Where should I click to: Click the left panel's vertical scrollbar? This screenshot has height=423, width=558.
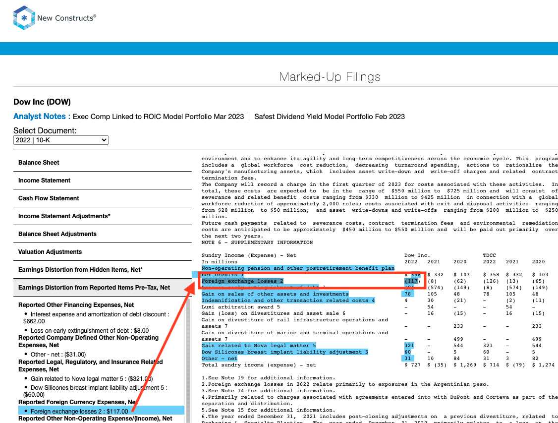pos(188,360)
